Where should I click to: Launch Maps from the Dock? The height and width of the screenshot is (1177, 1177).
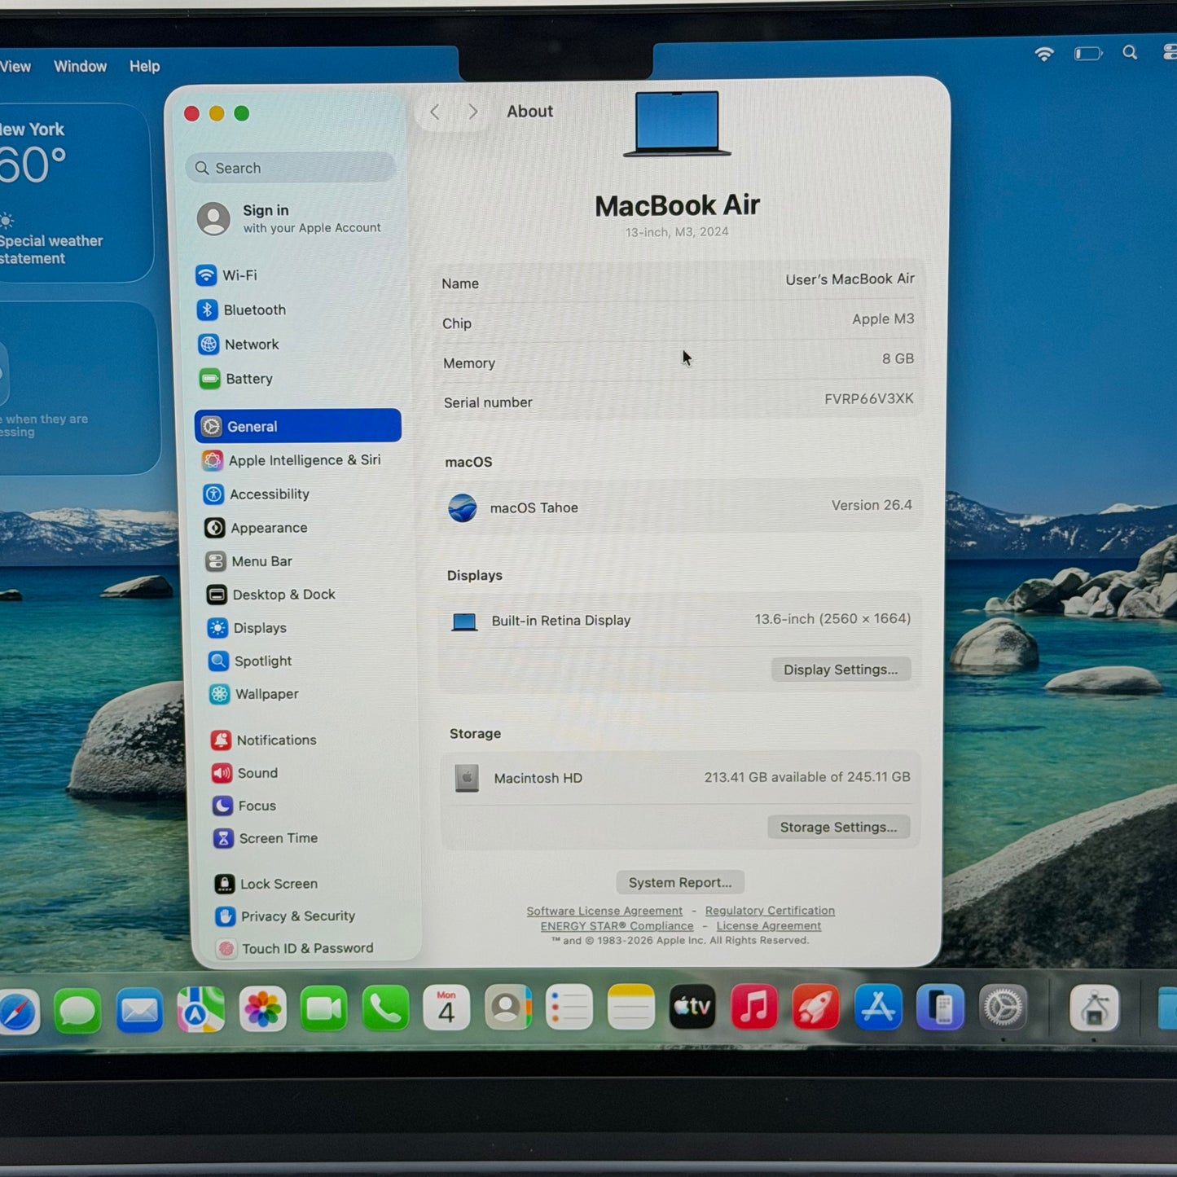coord(200,1010)
